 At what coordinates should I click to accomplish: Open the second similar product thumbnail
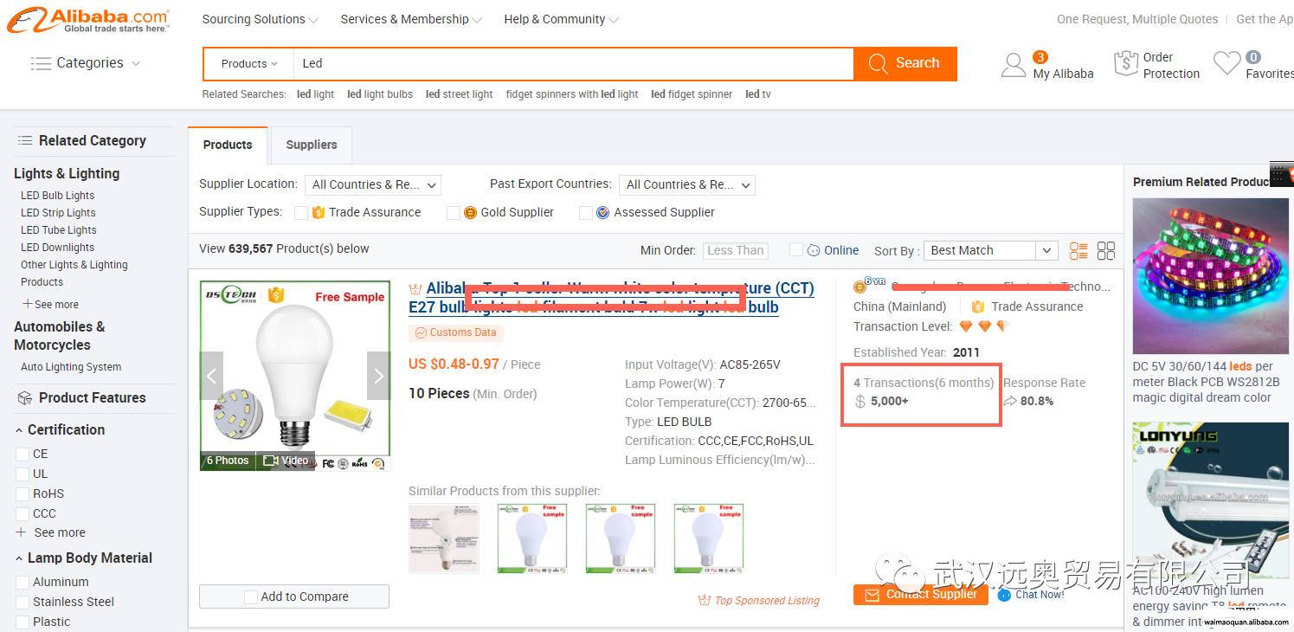(531, 538)
